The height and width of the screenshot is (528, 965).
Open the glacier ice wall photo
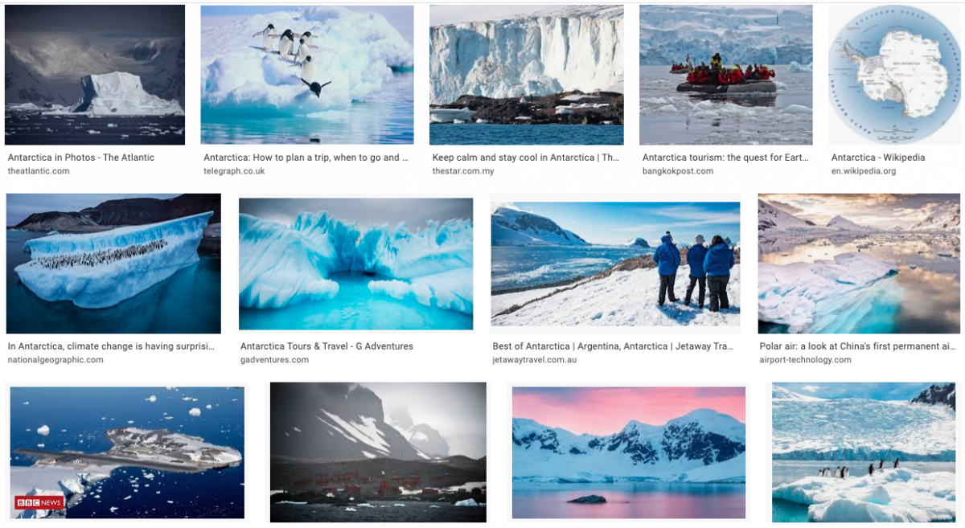(526, 75)
